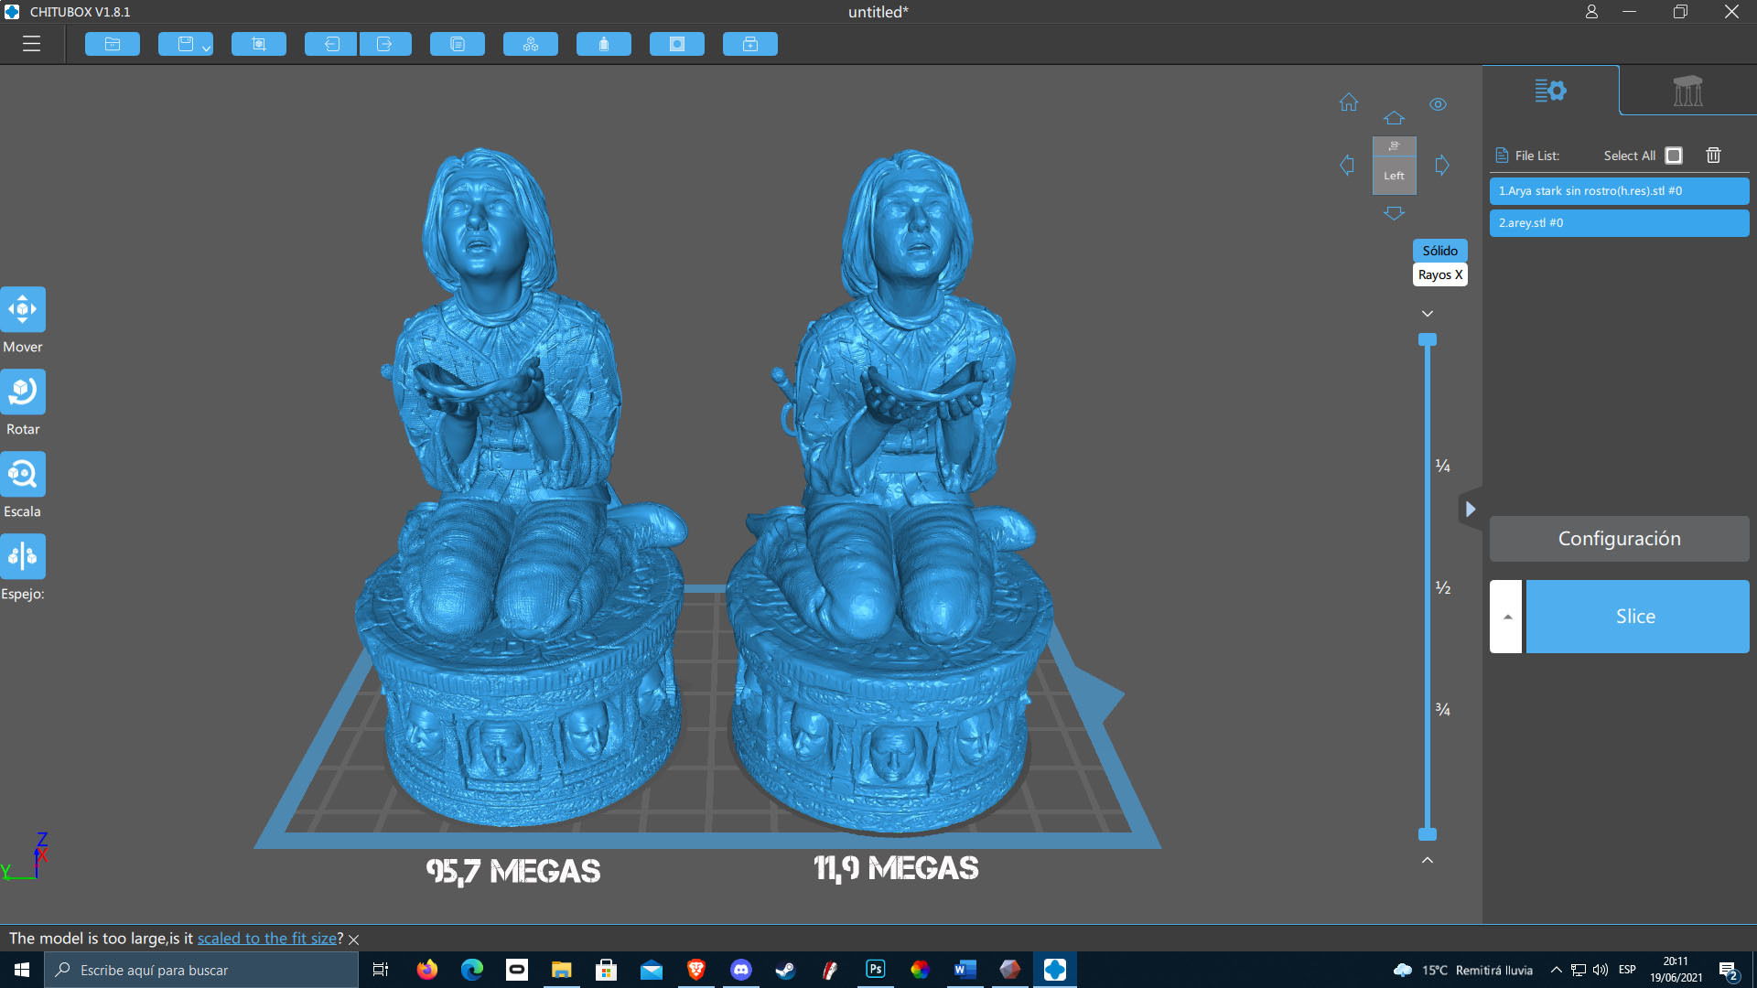
Task: Open Task View on the taskbar
Action: pyautogui.click(x=381, y=970)
